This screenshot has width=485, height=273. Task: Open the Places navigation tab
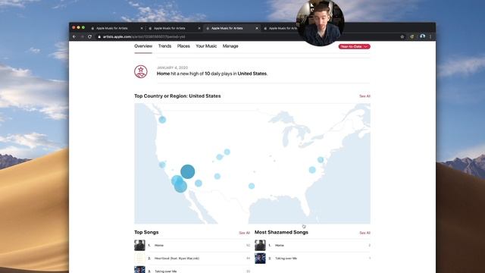click(x=183, y=46)
